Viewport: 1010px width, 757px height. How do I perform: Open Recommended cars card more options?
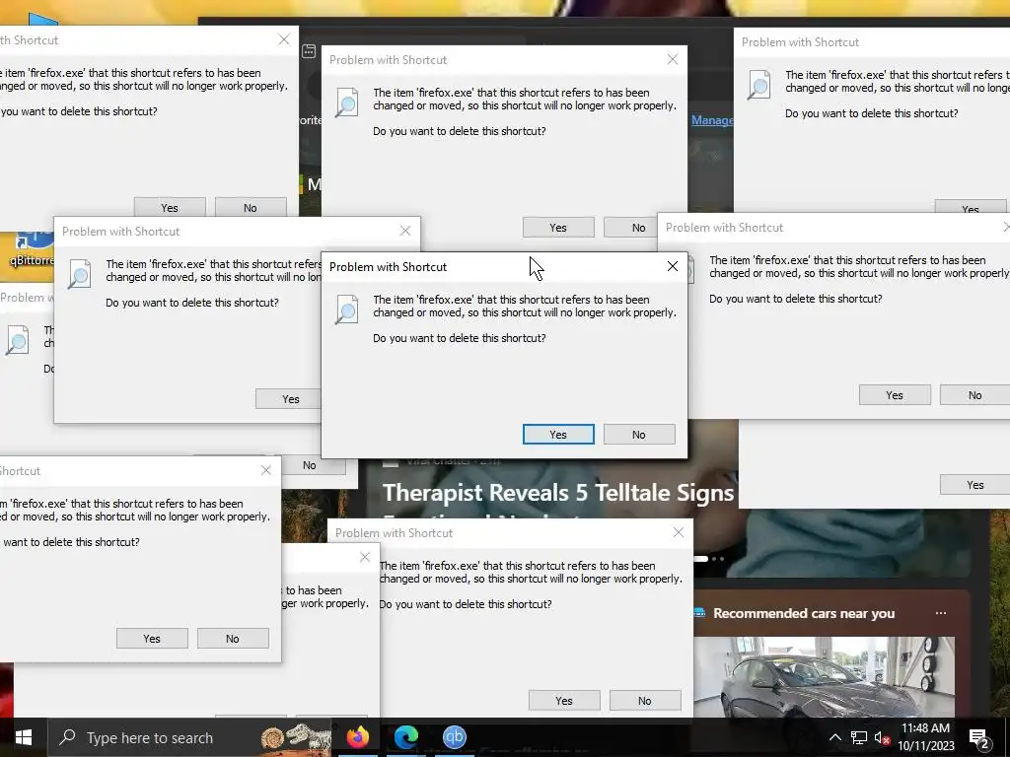[941, 613]
